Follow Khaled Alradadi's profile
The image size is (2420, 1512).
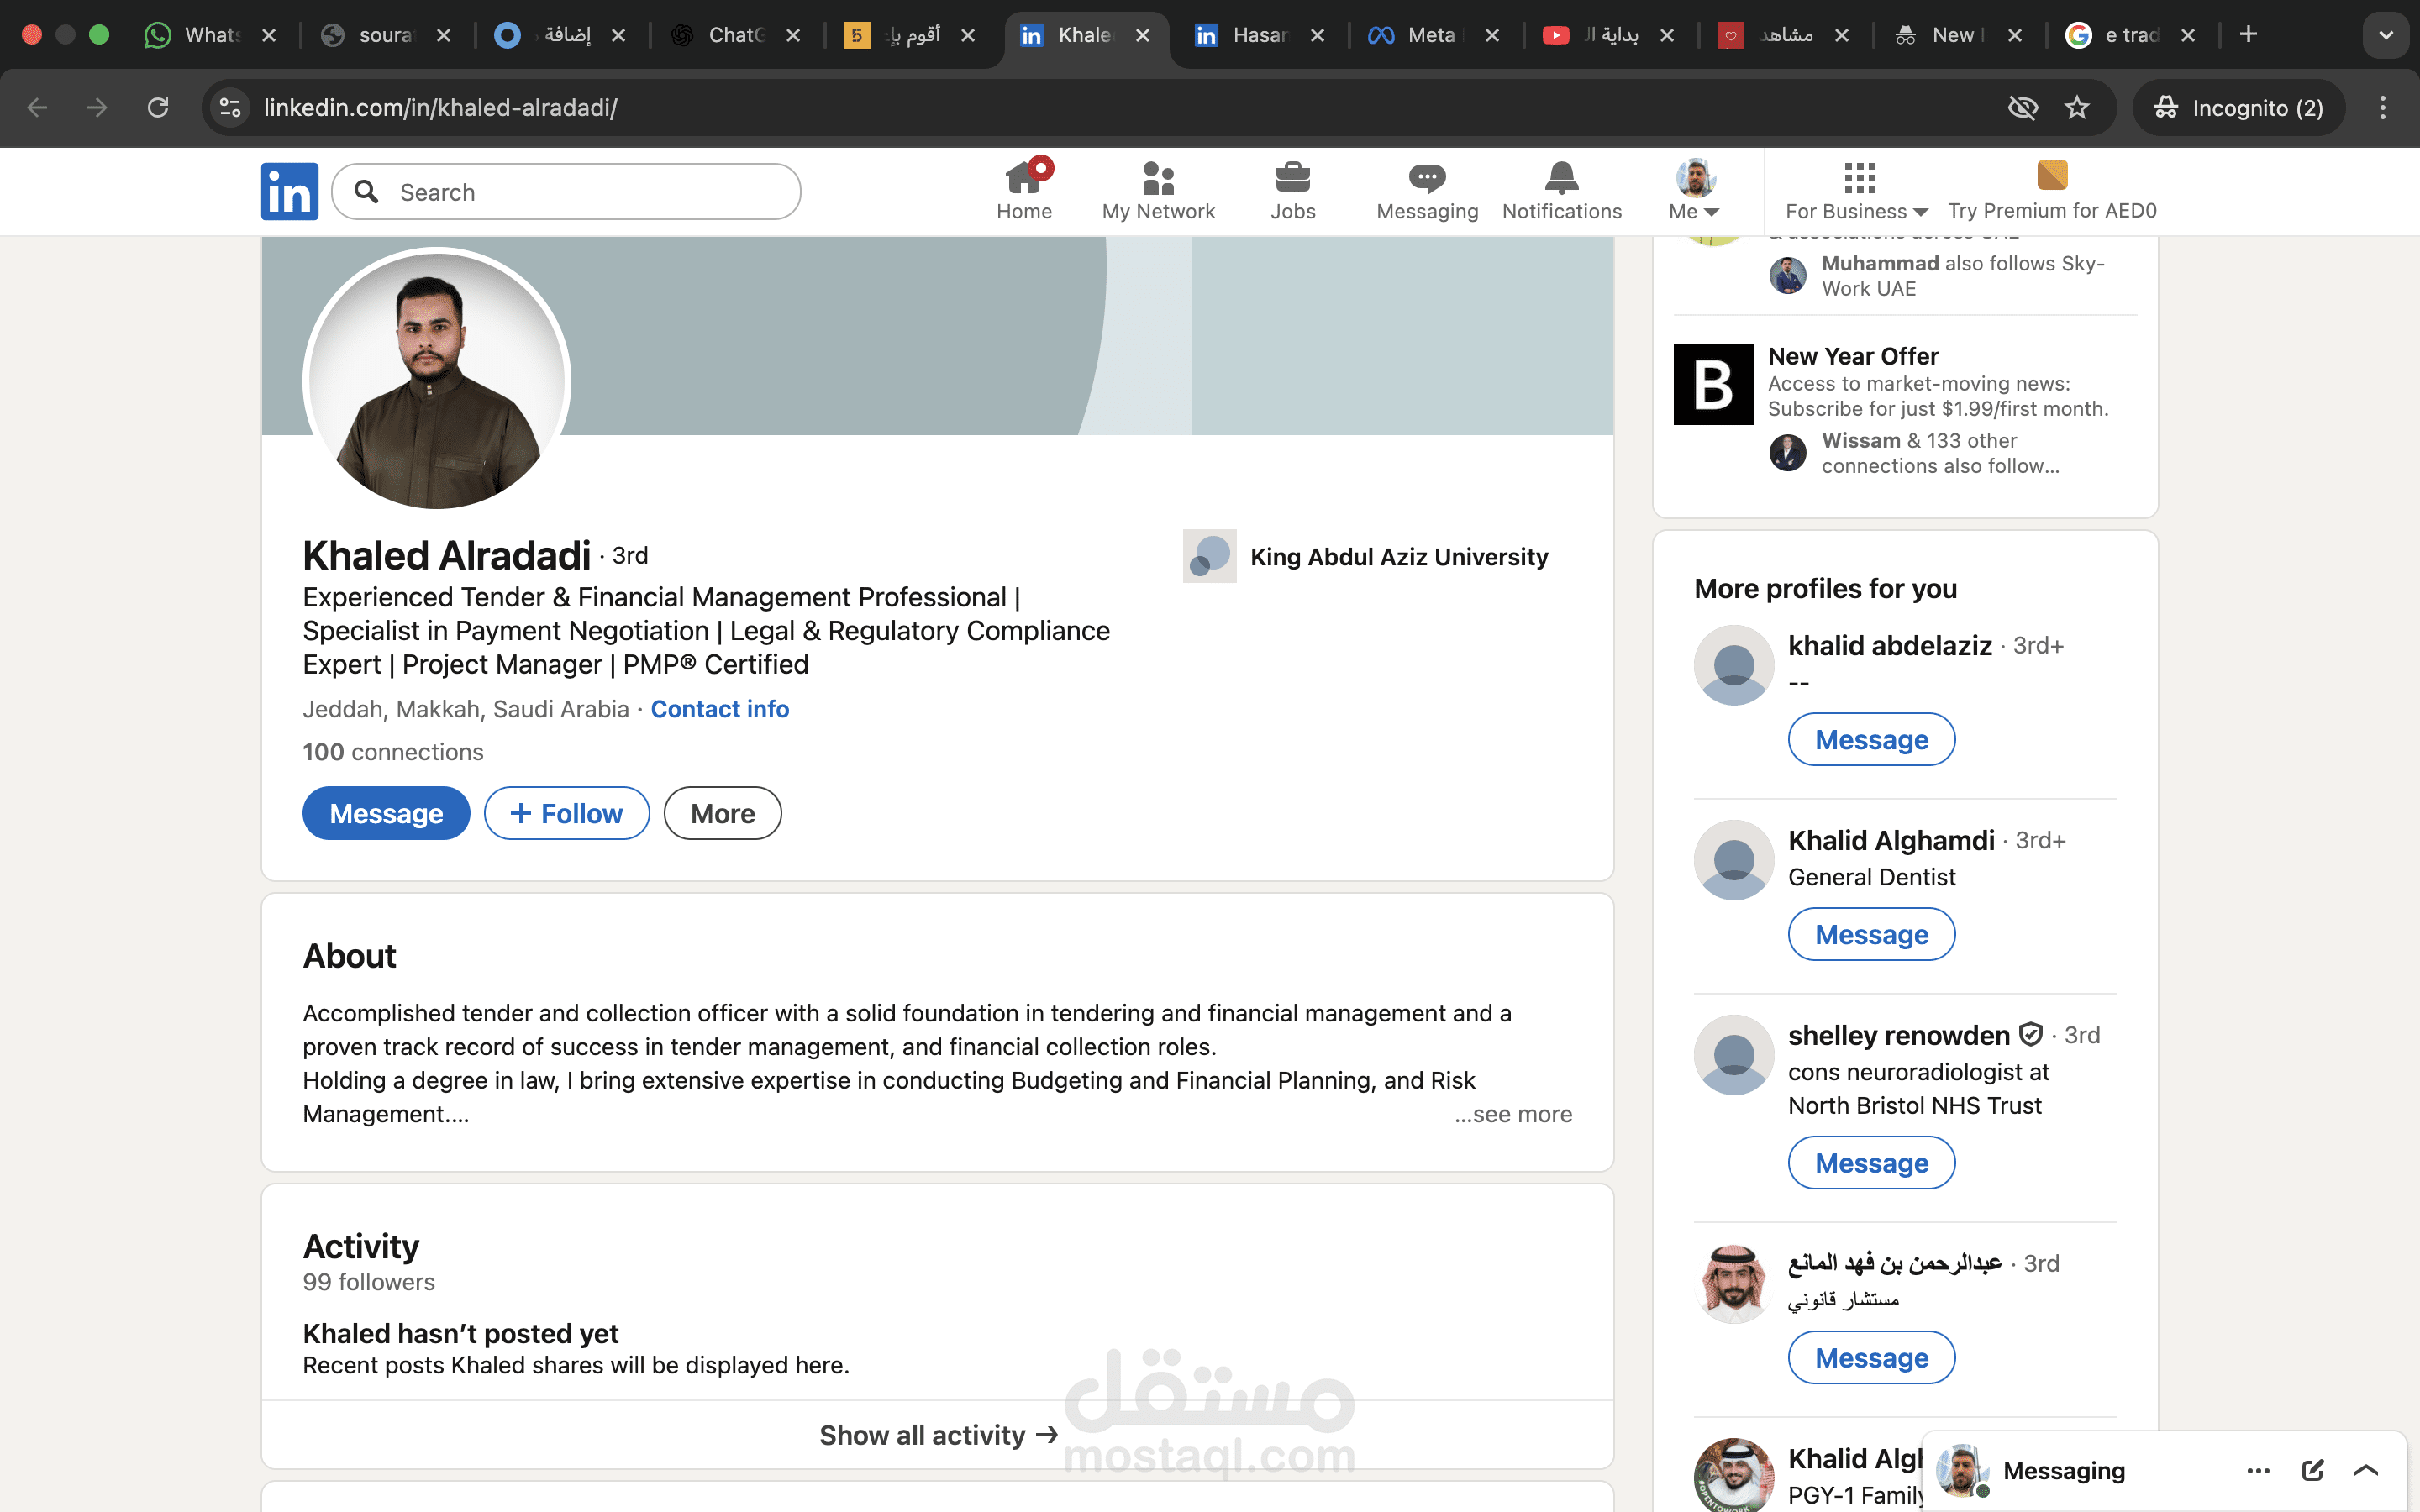coord(566,813)
